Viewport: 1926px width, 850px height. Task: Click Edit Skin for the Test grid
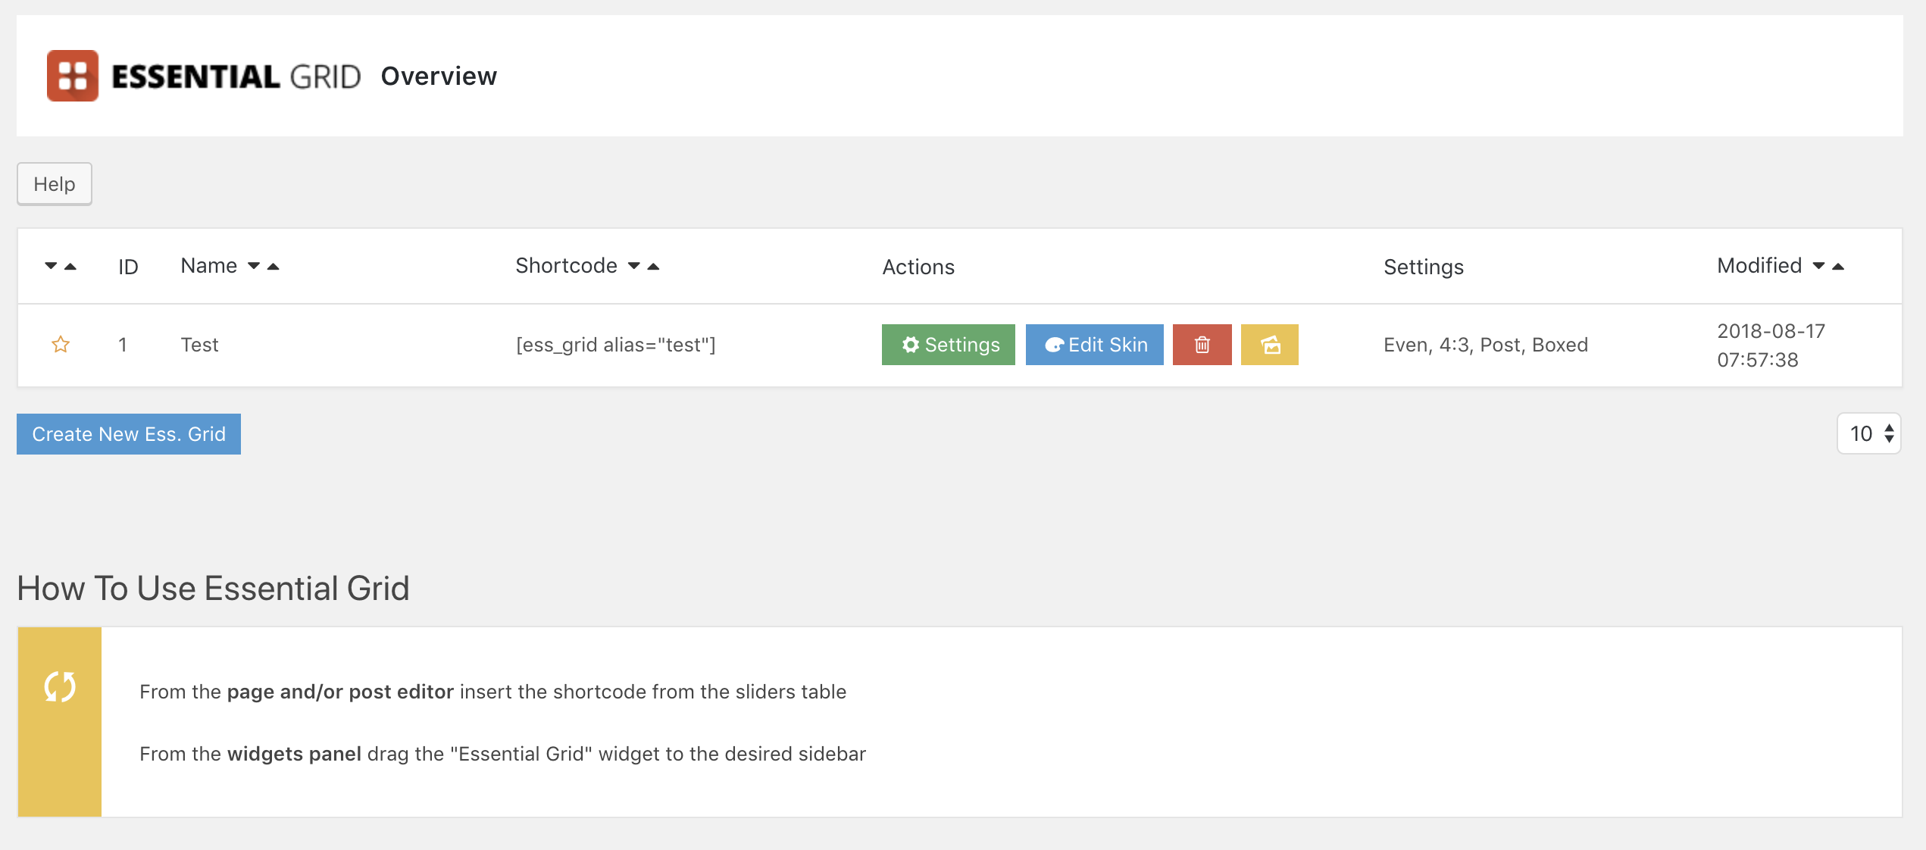pyautogui.click(x=1094, y=345)
